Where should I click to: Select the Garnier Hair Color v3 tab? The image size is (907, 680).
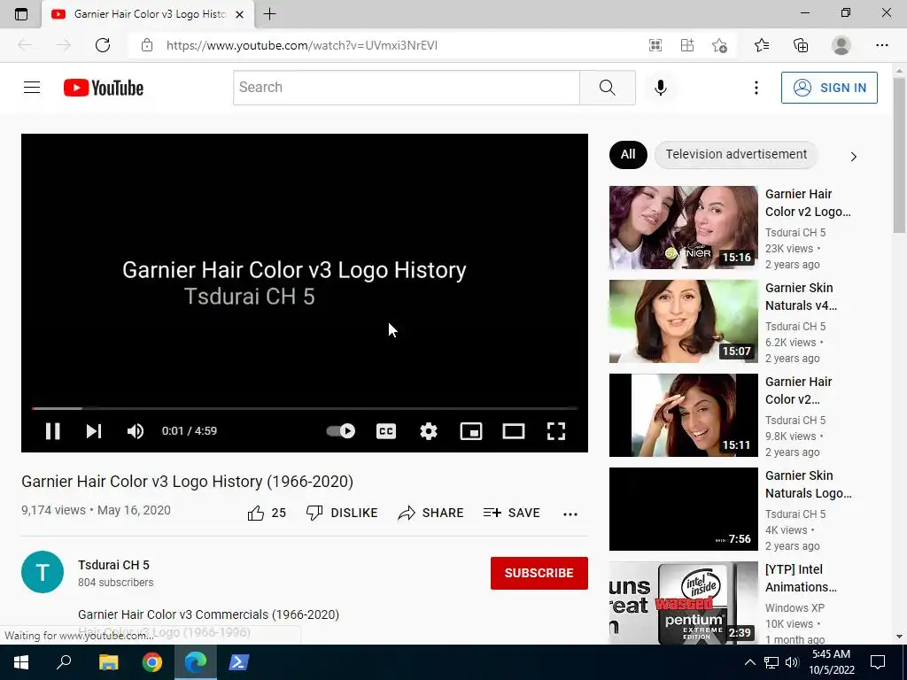[x=148, y=14]
